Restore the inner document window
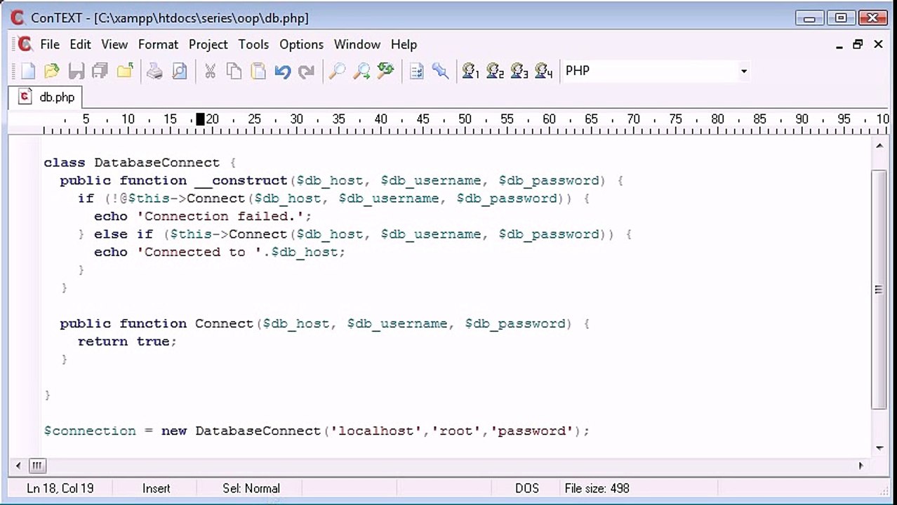 pyautogui.click(x=858, y=44)
